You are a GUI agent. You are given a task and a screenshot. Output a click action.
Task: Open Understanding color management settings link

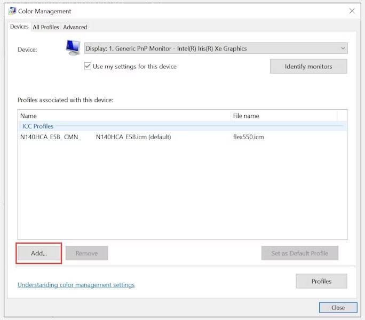[x=76, y=285]
